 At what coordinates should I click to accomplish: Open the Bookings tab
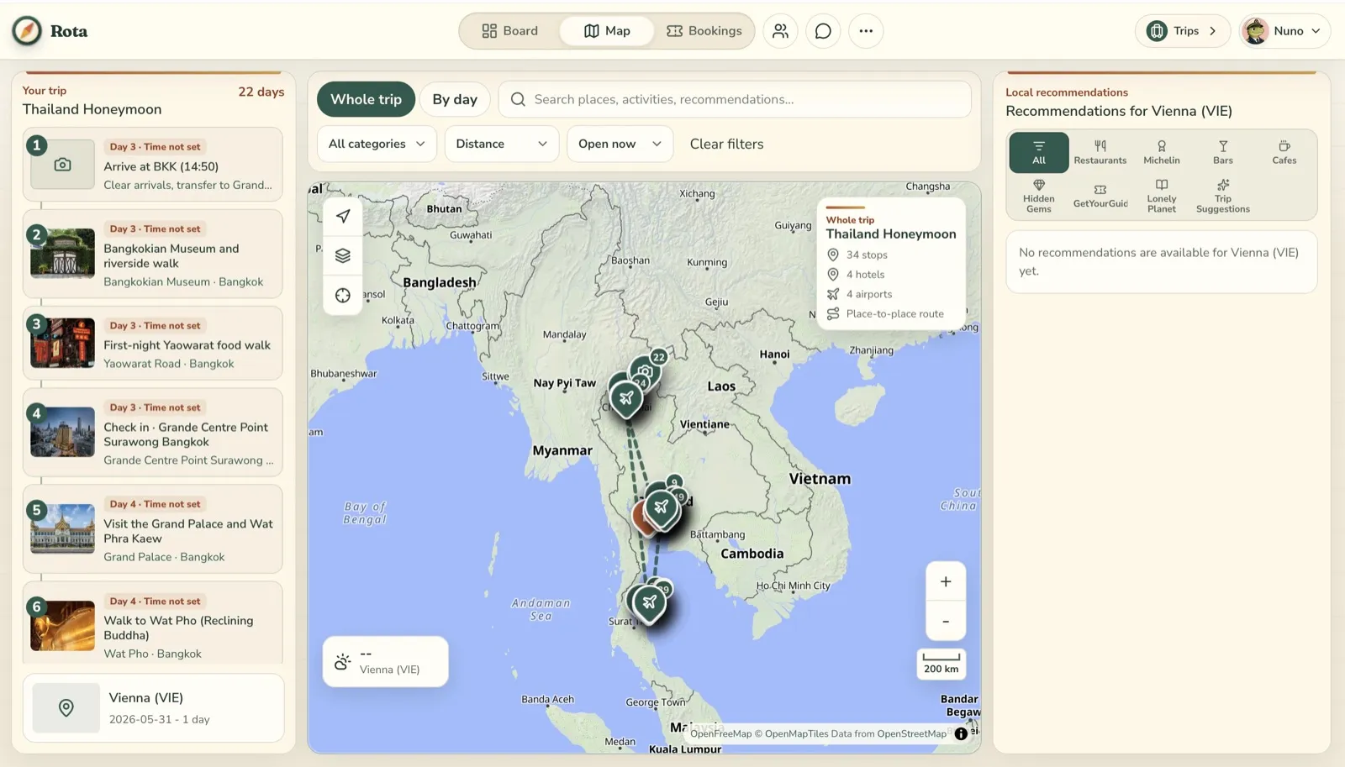[x=704, y=31]
